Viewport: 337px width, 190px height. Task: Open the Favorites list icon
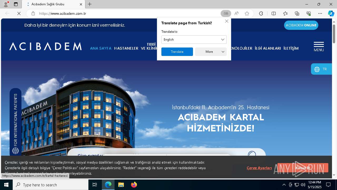click(285, 13)
